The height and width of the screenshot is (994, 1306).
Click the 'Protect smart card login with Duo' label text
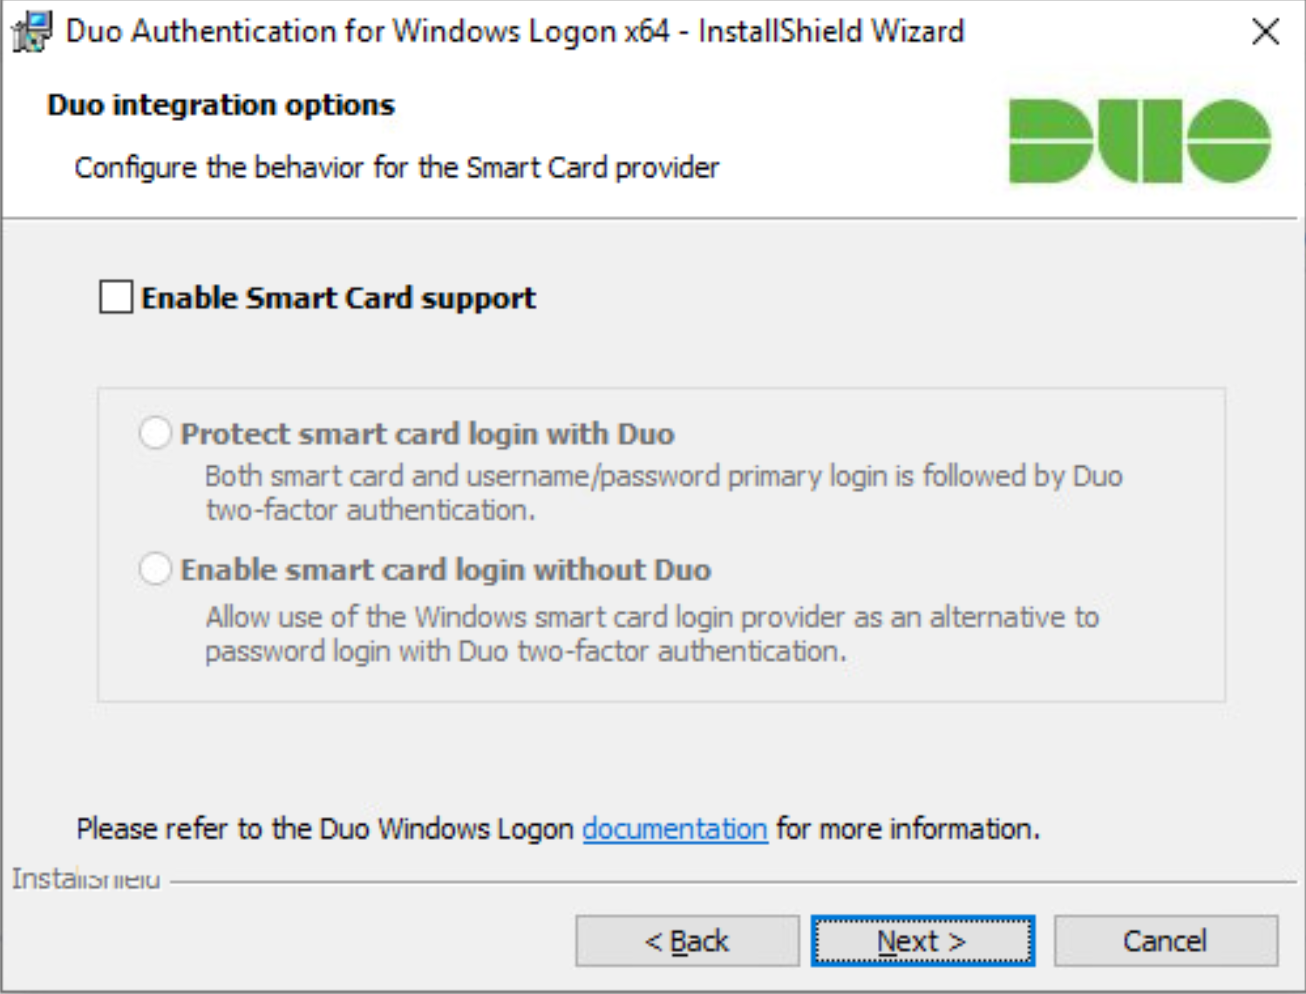tap(427, 434)
